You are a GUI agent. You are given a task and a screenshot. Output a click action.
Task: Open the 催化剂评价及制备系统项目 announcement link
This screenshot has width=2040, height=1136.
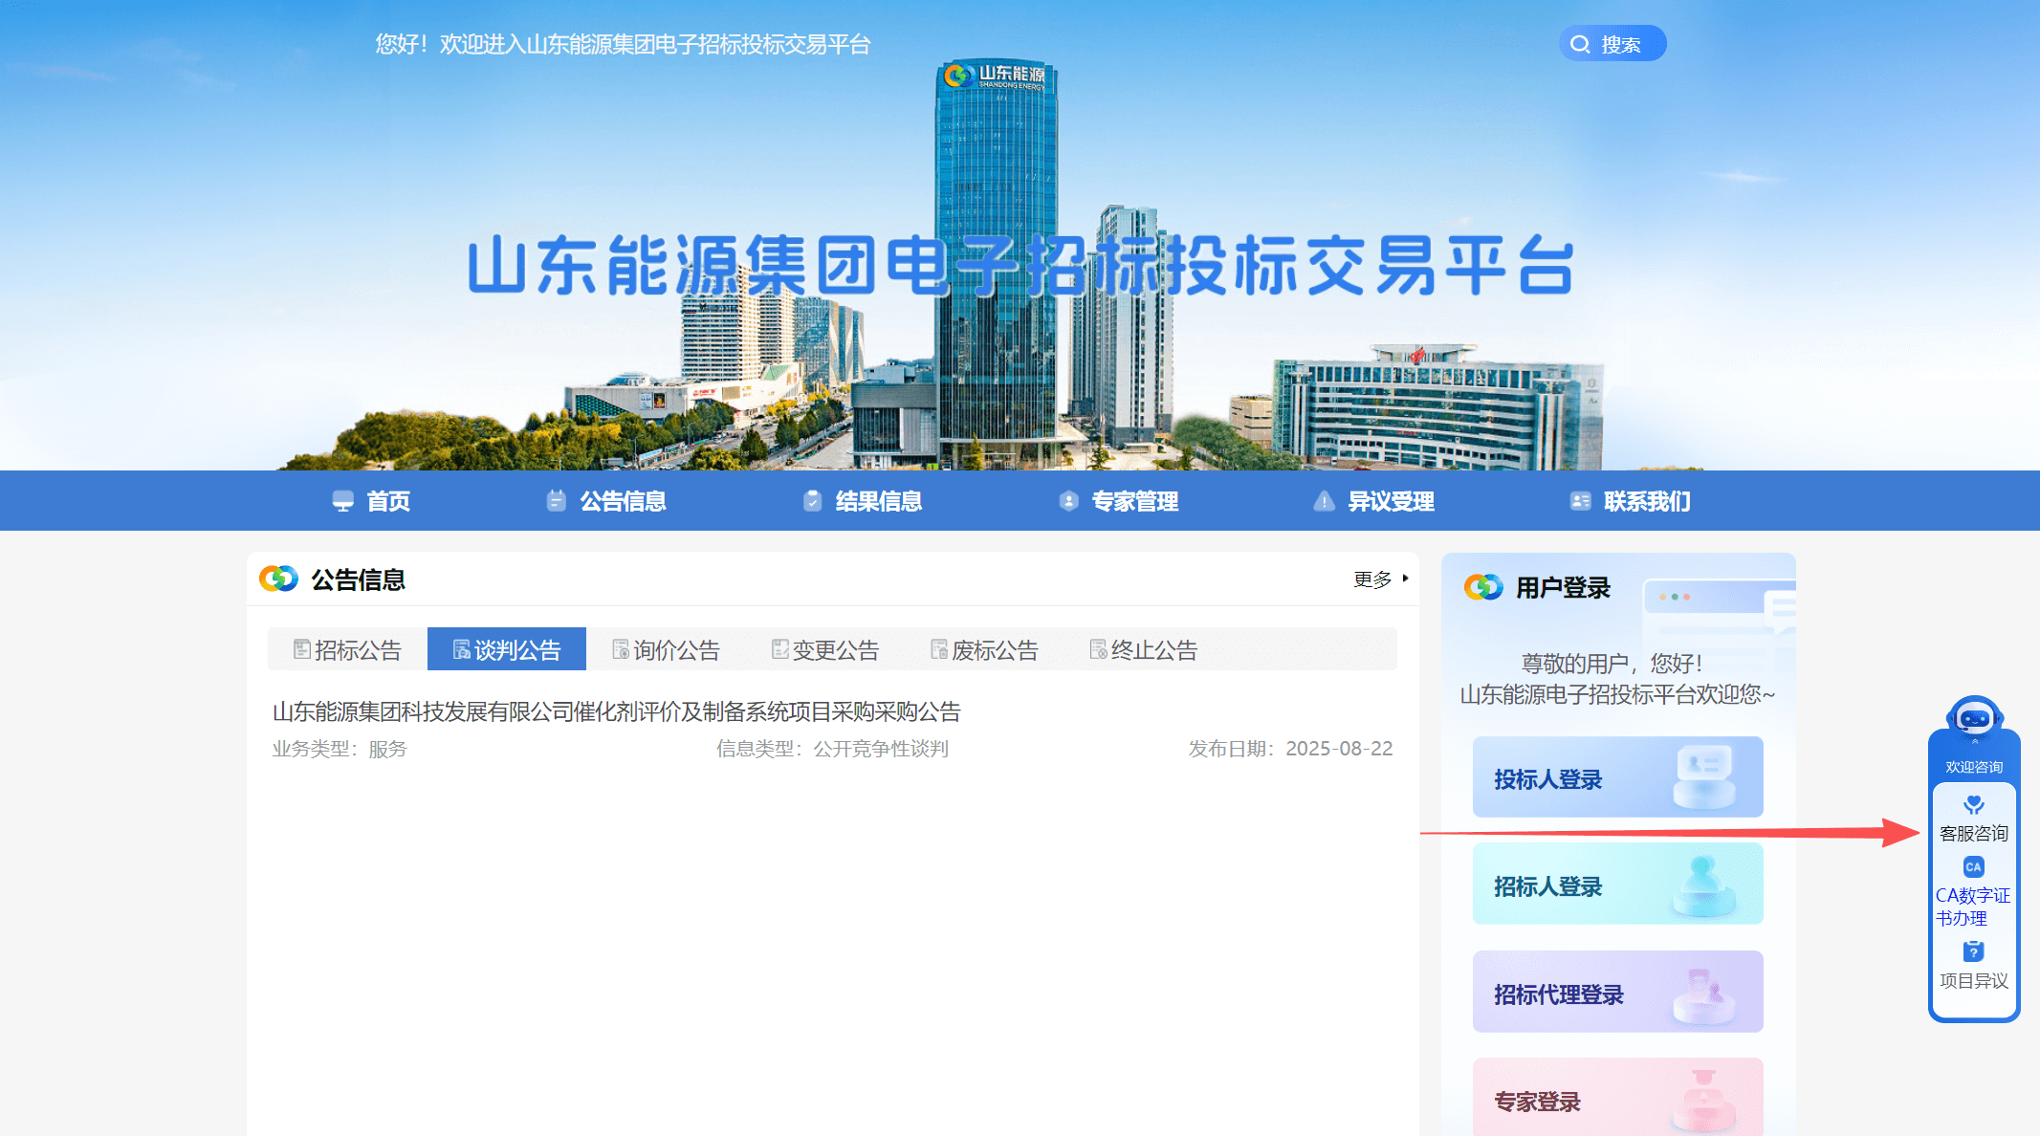616,711
